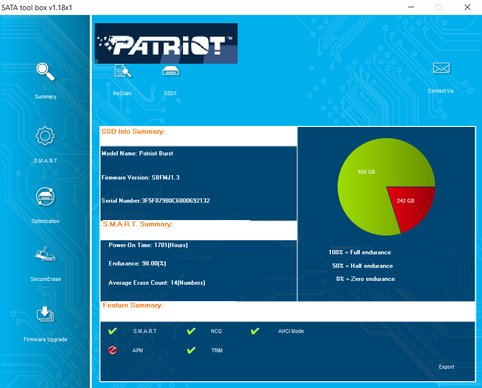The image size is (482, 388).
Task: Click the S.M.A.R.T. Summary heading
Action: (138, 224)
